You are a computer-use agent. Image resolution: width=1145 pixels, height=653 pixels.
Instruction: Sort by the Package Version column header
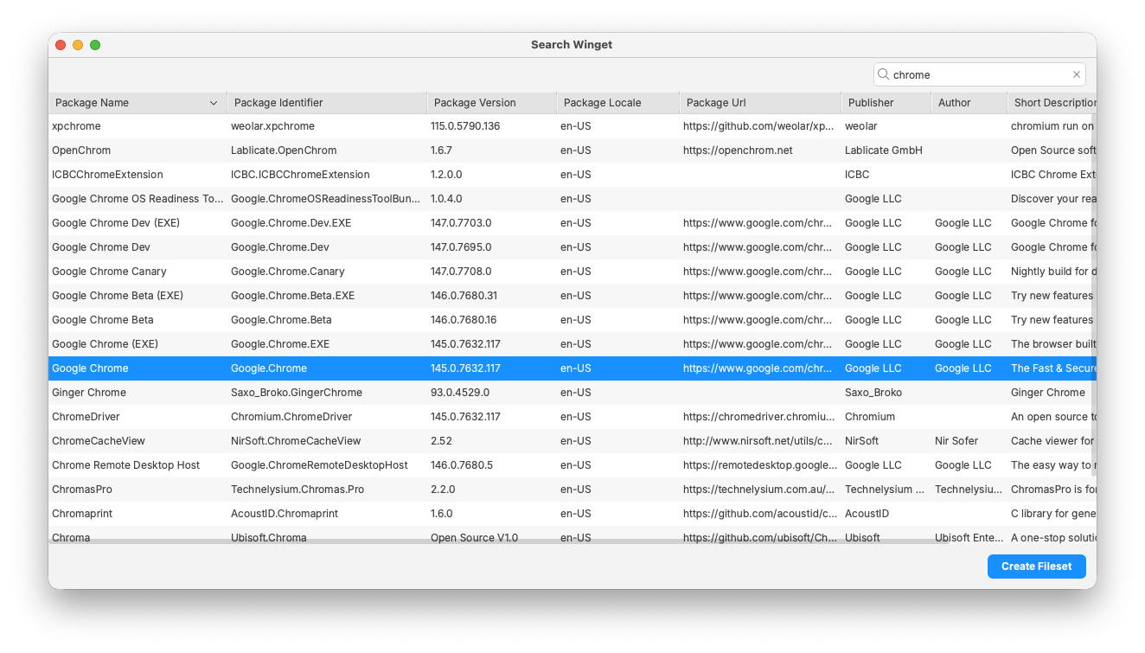click(491, 103)
